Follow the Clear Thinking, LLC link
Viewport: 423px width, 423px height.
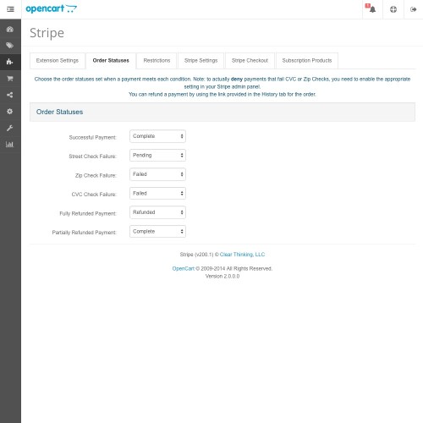[x=242, y=255]
